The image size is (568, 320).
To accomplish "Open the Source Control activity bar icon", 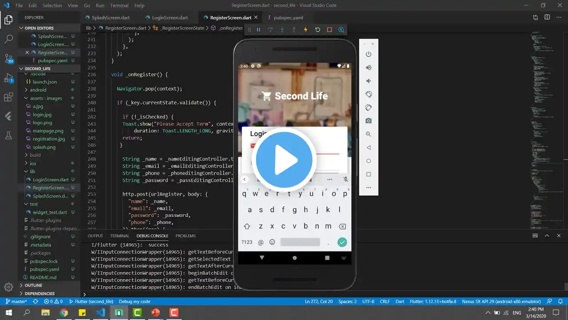I will coord(8,58).
